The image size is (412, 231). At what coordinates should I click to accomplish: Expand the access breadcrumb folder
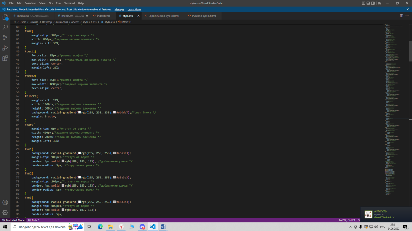(x=75, y=22)
